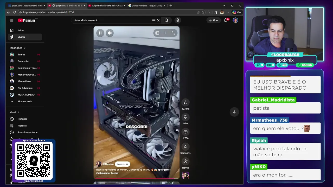Open the Maníaca por Games subscription
The width and height of the screenshot is (333, 187).
tap(25, 75)
